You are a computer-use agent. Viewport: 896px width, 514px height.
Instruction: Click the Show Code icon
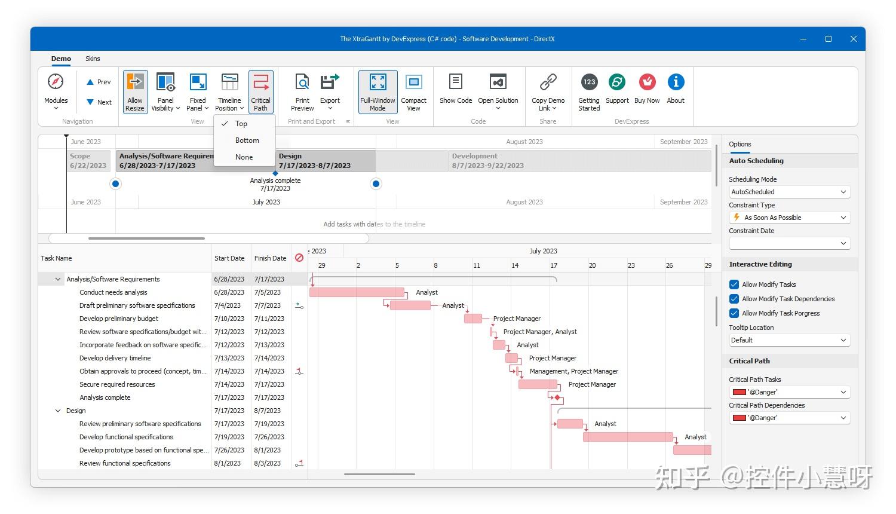pos(455,91)
